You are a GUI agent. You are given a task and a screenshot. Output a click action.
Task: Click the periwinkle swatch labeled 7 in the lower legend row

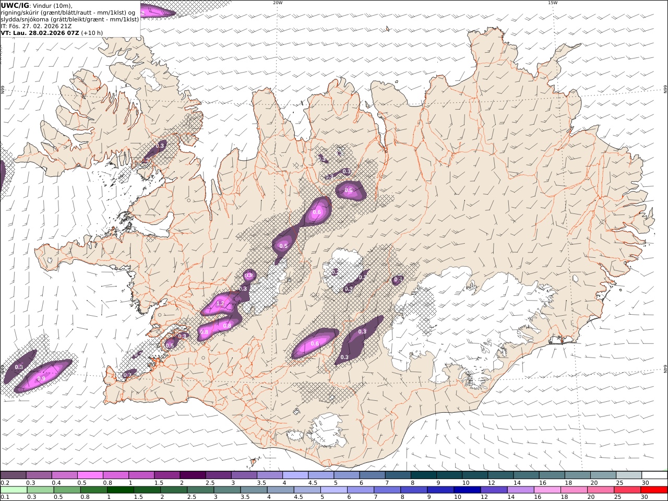click(x=387, y=490)
